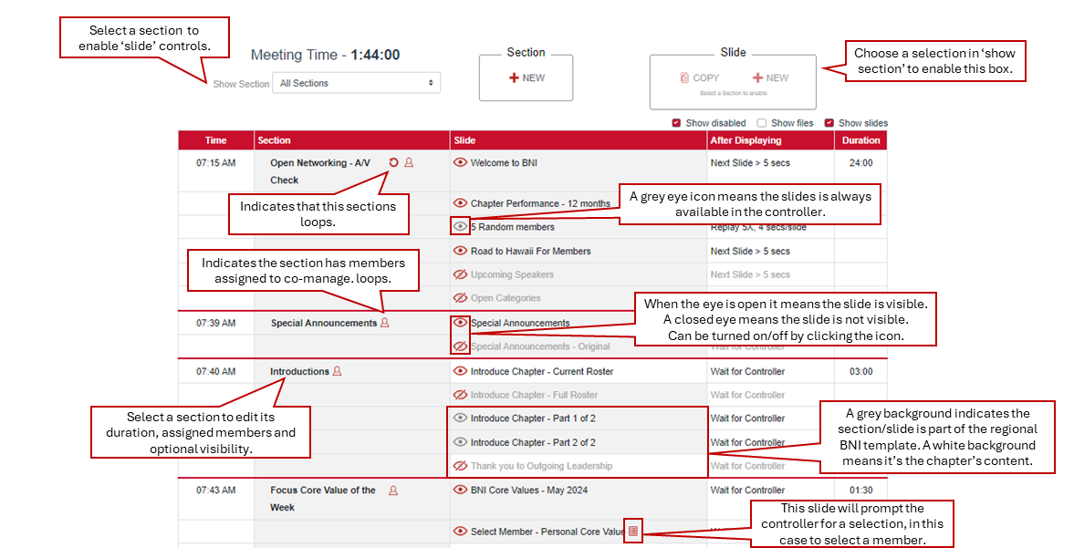
Task: Uncheck the Show disabled checkbox
Action: point(676,123)
